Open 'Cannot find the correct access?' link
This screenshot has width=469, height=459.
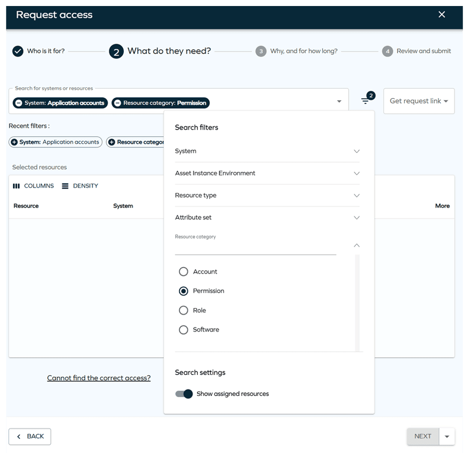tap(99, 378)
